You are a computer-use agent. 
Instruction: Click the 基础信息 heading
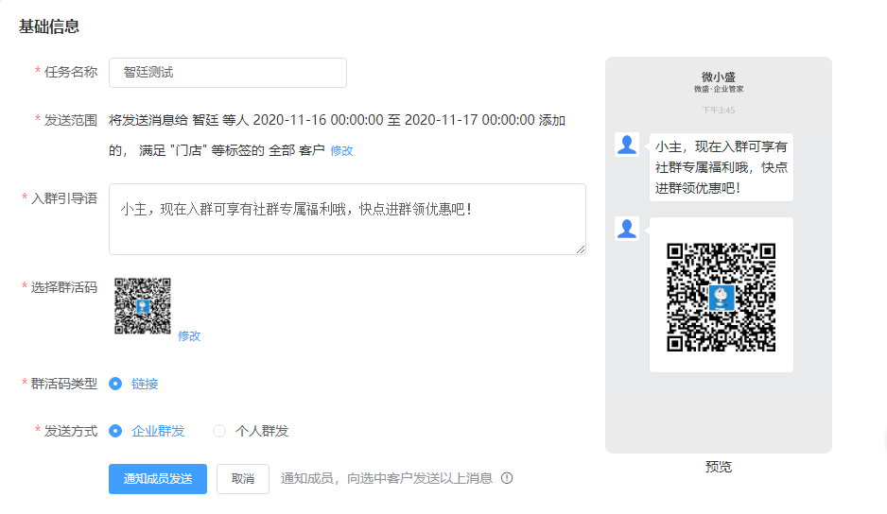[49, 26]
